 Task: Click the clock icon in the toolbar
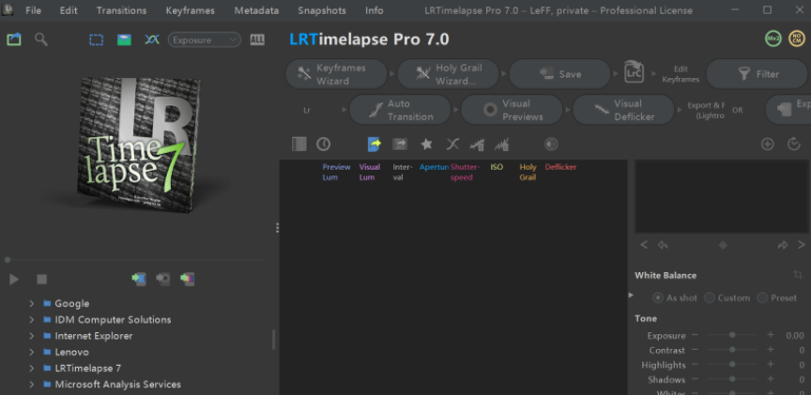click(324, 144)
